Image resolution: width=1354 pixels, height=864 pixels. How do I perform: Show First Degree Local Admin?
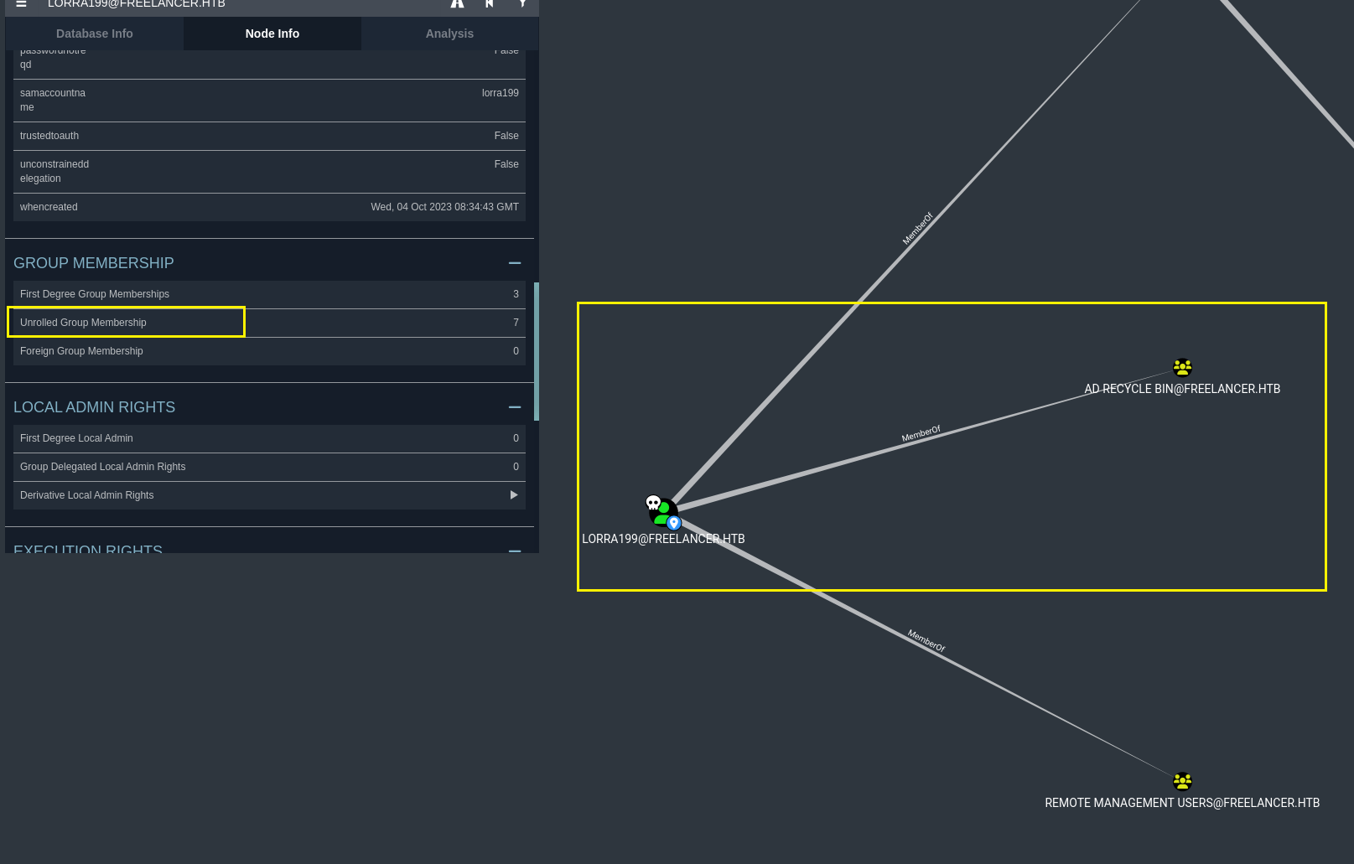(269, 438)
